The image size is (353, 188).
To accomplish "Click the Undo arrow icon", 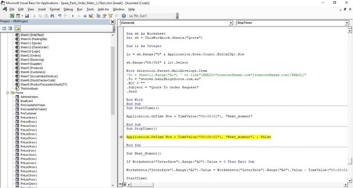I will (60, 16).
